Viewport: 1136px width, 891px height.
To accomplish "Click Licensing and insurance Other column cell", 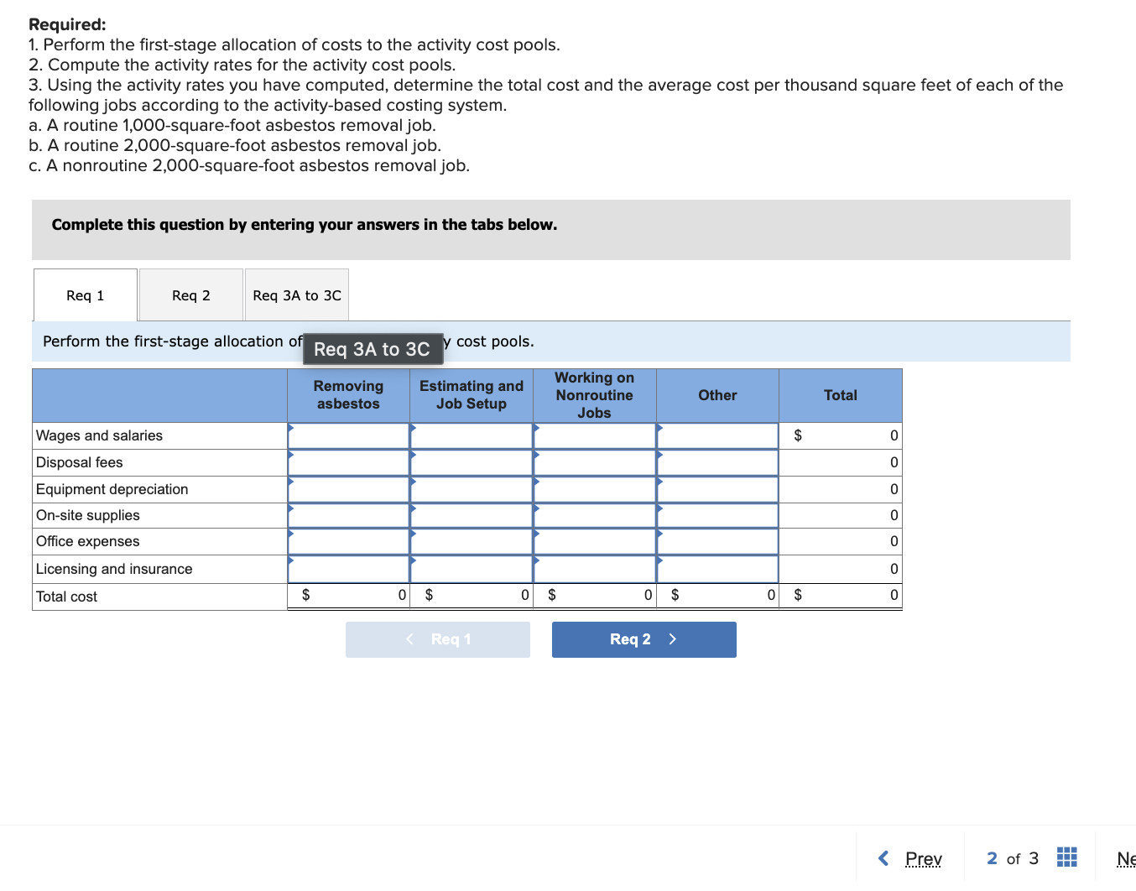I will pyautogui.click(x=717, y=569).
